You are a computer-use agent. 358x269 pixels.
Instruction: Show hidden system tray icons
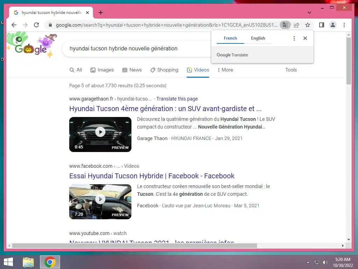coord(308,262)
